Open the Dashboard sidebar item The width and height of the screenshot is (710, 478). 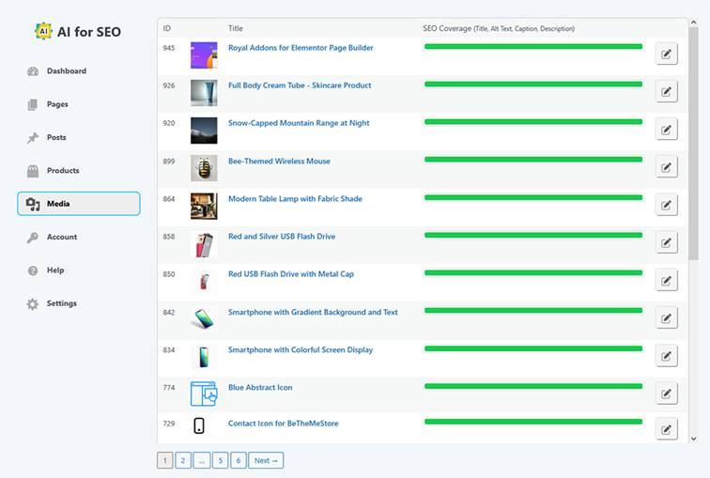pyautogui.click(x=66, y=71)
